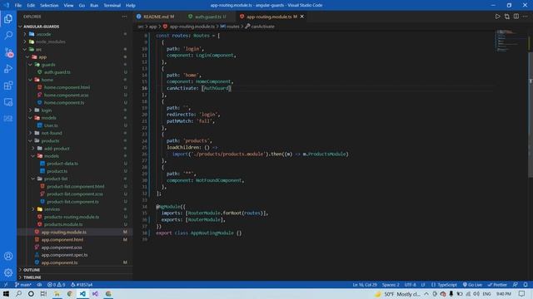The image size is (533, 299).
Task: Open File Explorer from the taskbar
Action: (x=57, y=294)
